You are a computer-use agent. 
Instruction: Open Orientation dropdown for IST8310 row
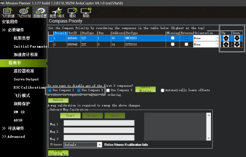click(217, 44)
